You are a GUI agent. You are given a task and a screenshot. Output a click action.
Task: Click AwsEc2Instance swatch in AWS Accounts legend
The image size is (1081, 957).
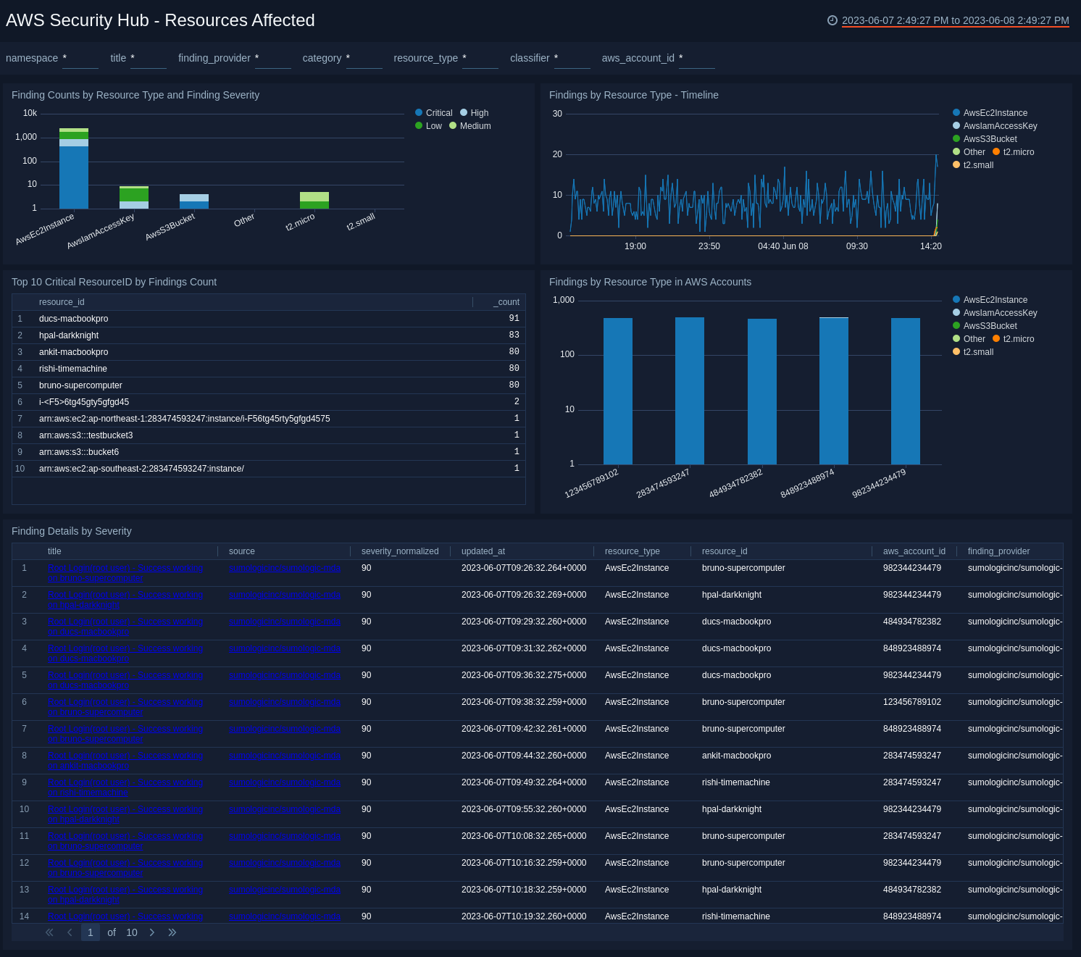coord(956,299)
